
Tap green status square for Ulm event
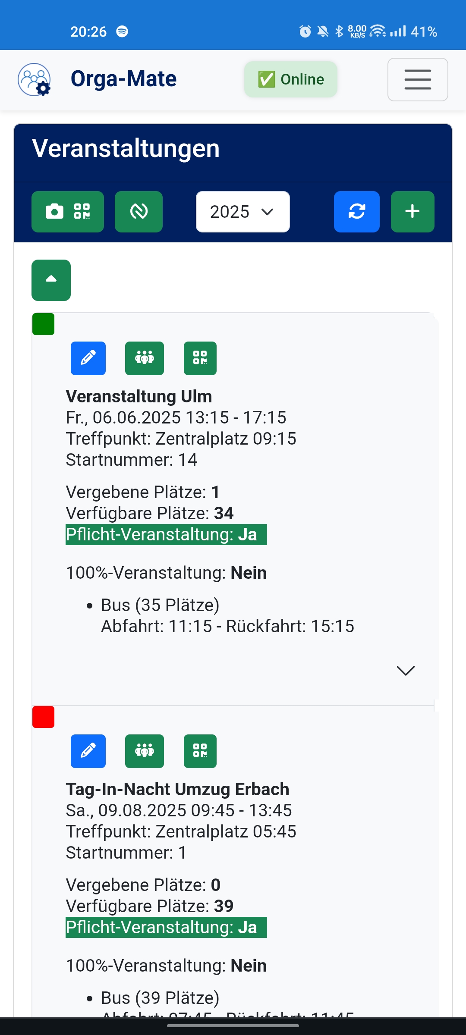tap(43, 324)
